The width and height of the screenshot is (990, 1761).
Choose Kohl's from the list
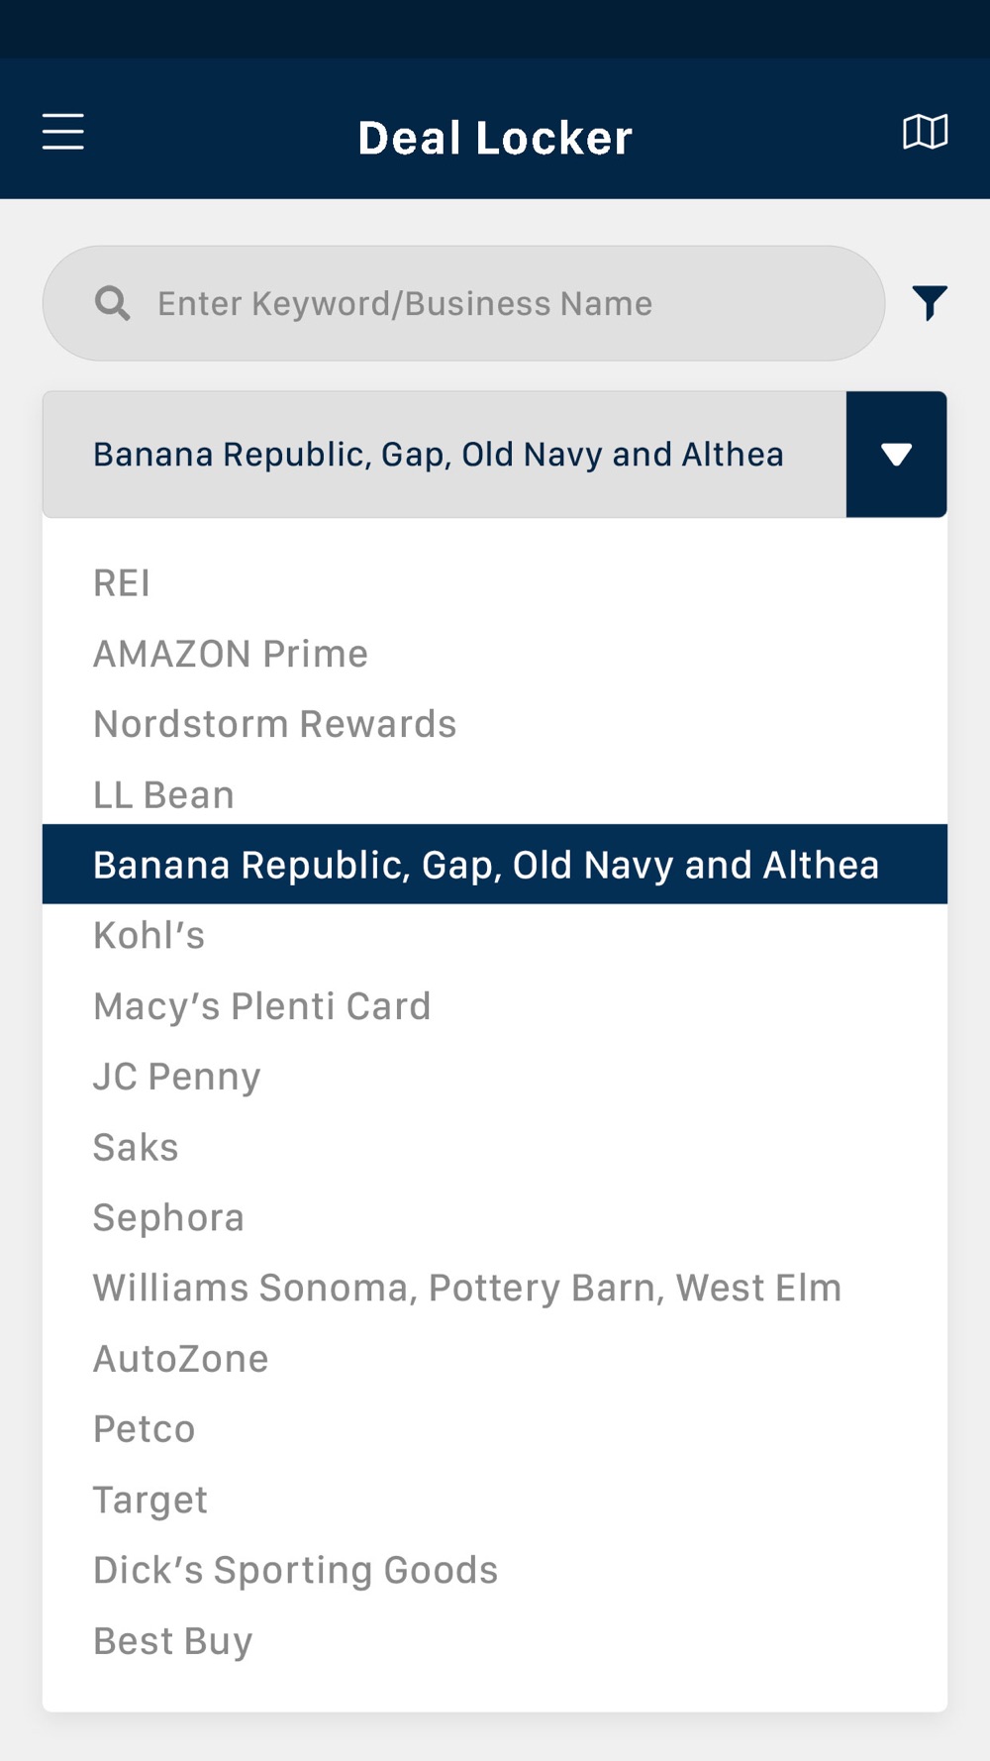[x=495, y=936]
